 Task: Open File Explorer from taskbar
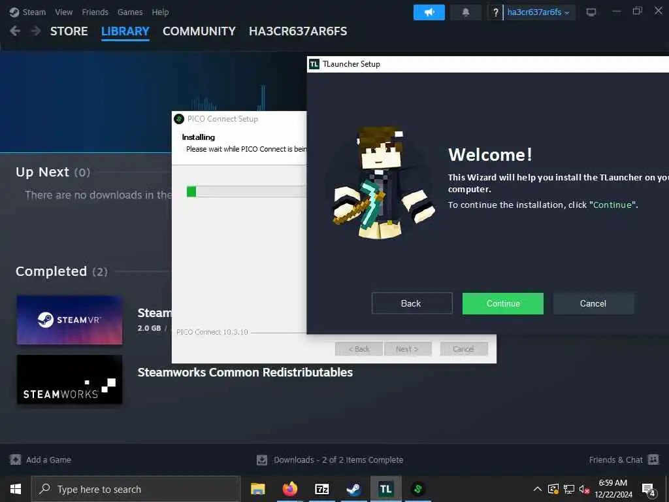click(257, 489)
